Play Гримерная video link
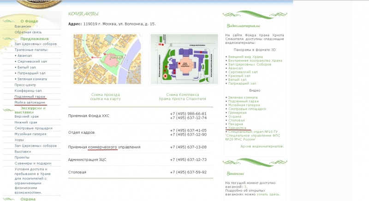 (x=237, y=113)
